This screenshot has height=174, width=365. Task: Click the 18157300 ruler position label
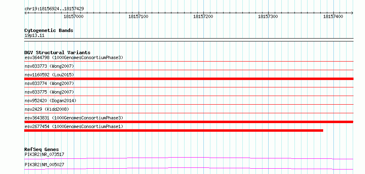(268, 17)
